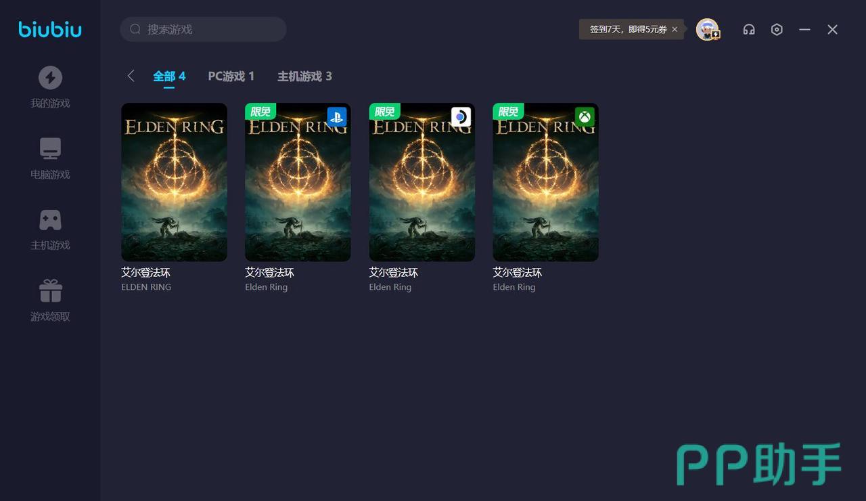Dismiss the 签到7天 coupon notification

(675, 30)
